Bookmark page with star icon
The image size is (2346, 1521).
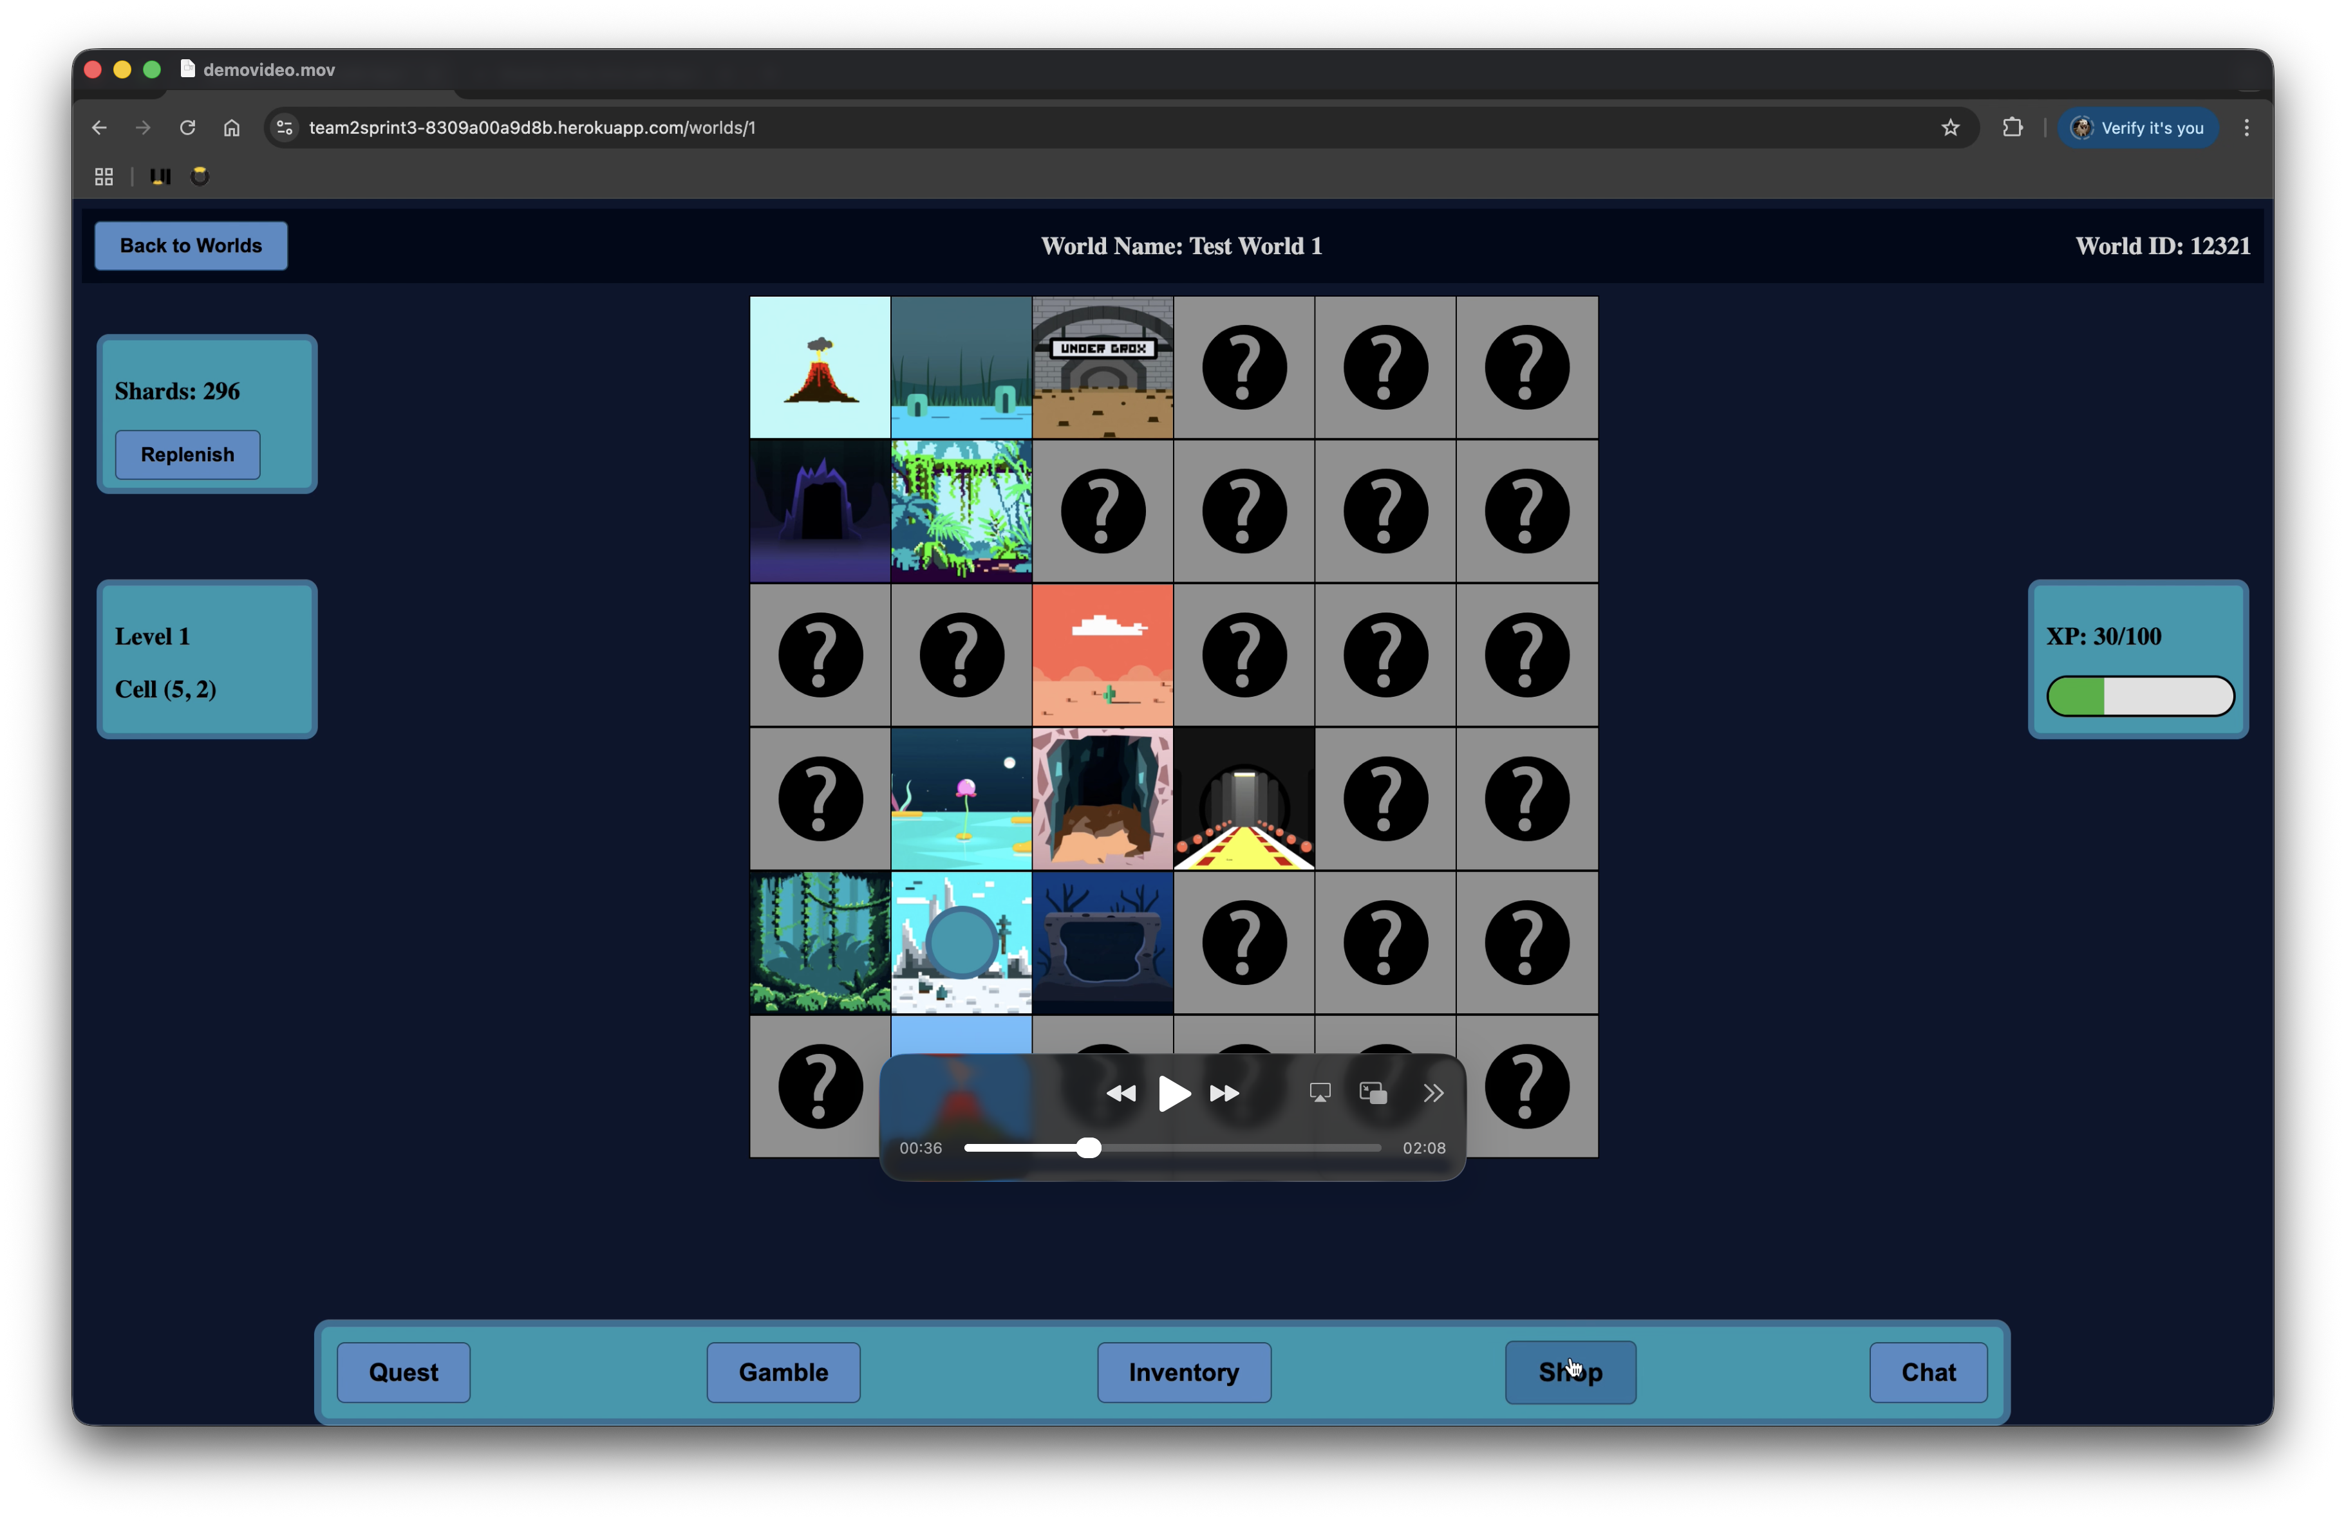pos(1950,127)
